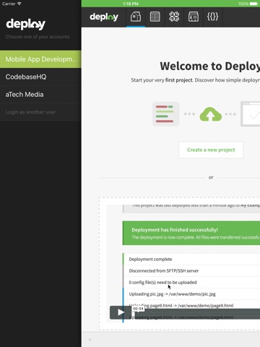Click the Welcome to Deploy heading
The height and width of the screenshot is (347, 260).
click(x=210, y=66)
